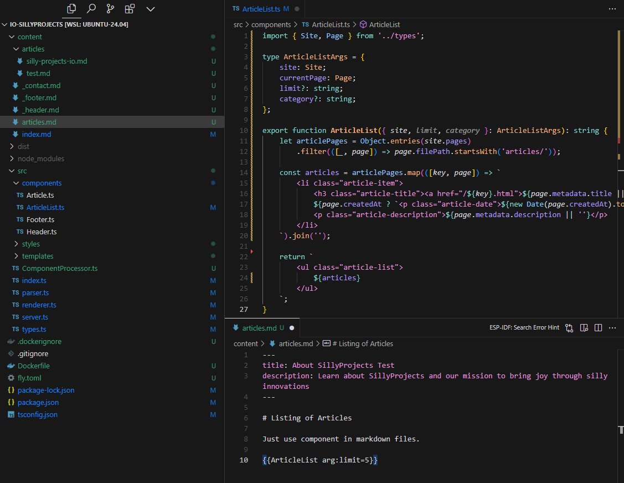Open Article.ts component file
This screenshot has width=624, height=483.
coord(112,195)
